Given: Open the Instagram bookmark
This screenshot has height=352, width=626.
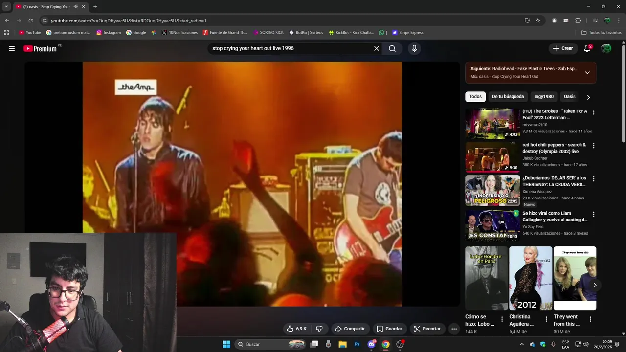Looking at the screenshot, I should click(x=109, y=33).
